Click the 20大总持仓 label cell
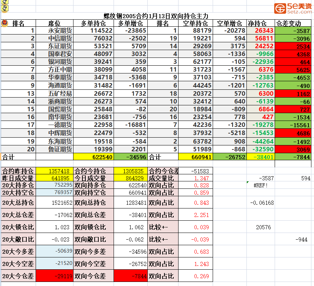Viewport: 314px width, 286px height. [x=19, y=203]
